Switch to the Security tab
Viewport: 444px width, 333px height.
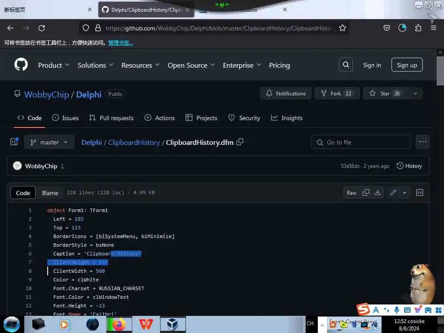pos(244,118)
